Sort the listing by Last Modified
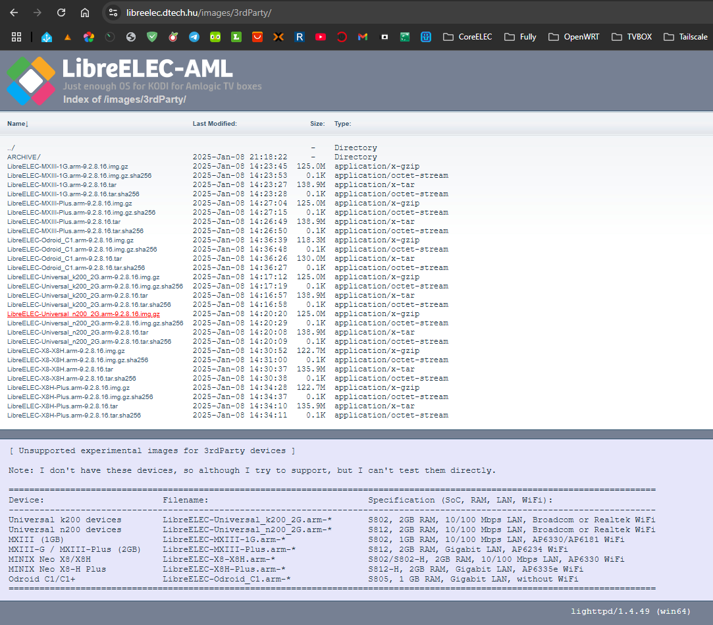The image size is (713, 625). 215,123
